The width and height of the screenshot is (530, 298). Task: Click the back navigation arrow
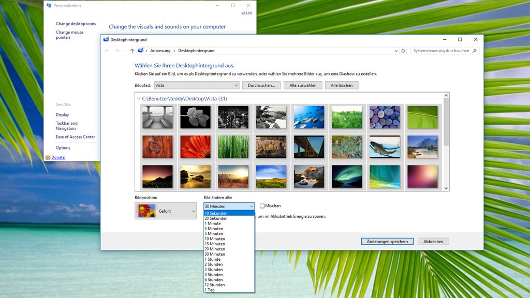pos(107,51)
